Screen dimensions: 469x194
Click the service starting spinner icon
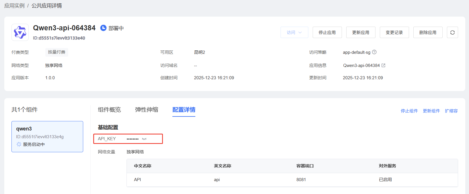point(19,144)
